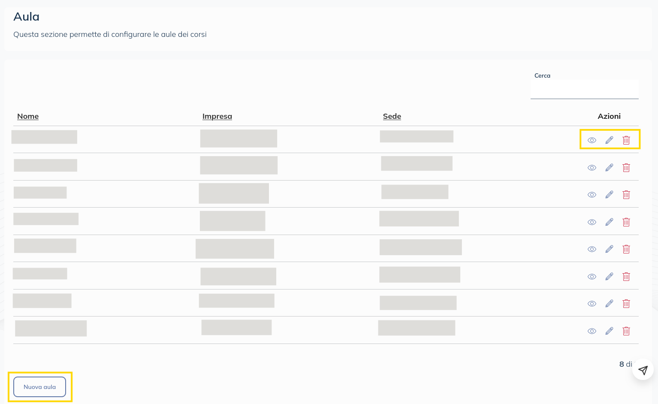
Task: Click pencil edit icon in second row
Action: 609,168
